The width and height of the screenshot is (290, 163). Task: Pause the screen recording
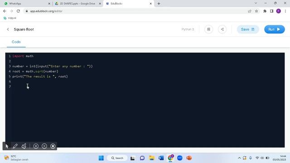36,146
